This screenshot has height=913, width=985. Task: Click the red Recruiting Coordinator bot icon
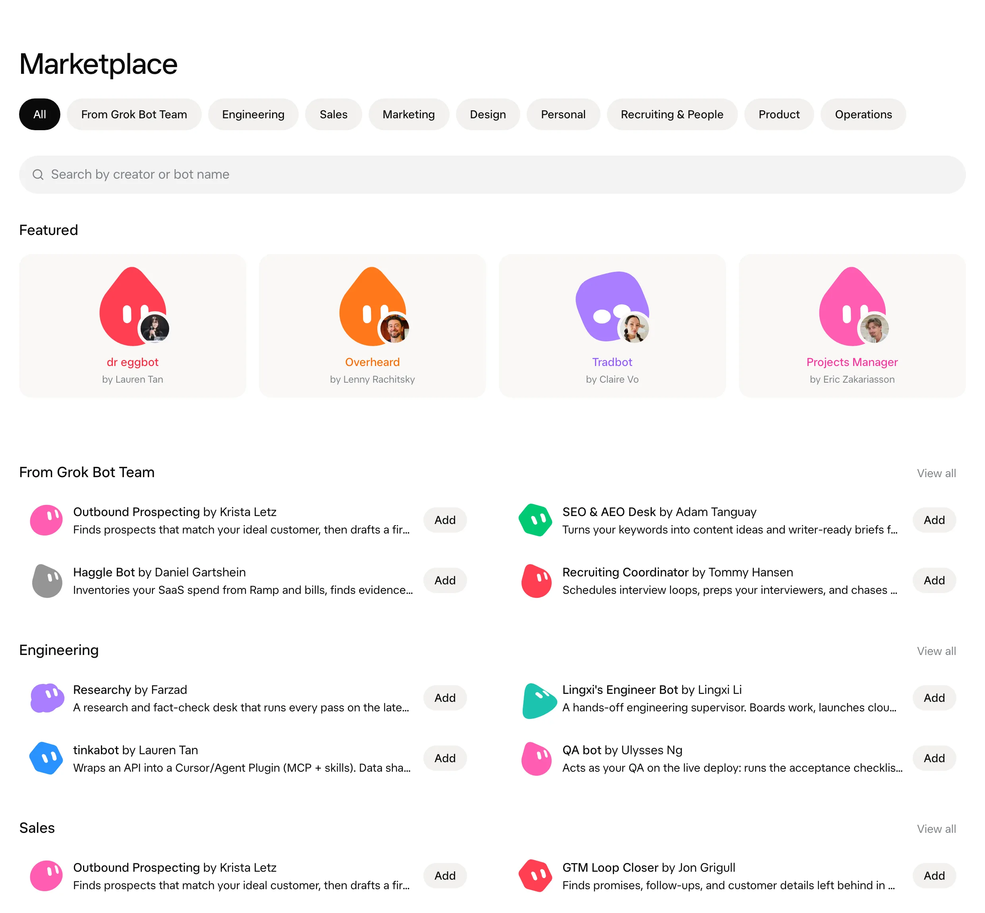pyautogui.click(x=536, y=580)
